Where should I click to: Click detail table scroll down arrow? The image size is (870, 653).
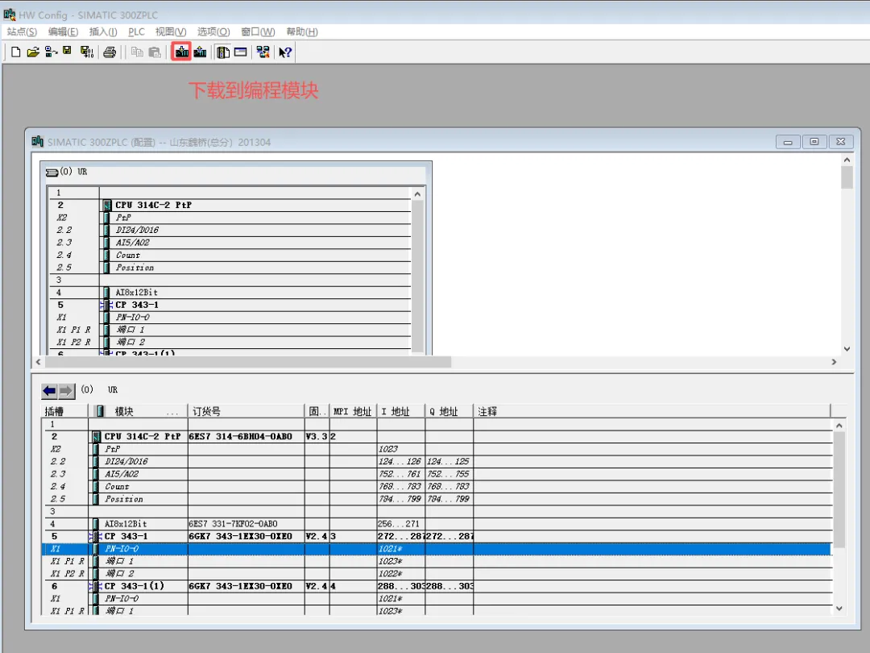839,608
